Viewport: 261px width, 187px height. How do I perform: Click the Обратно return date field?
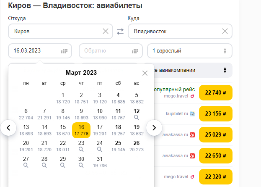coord(105,51)
